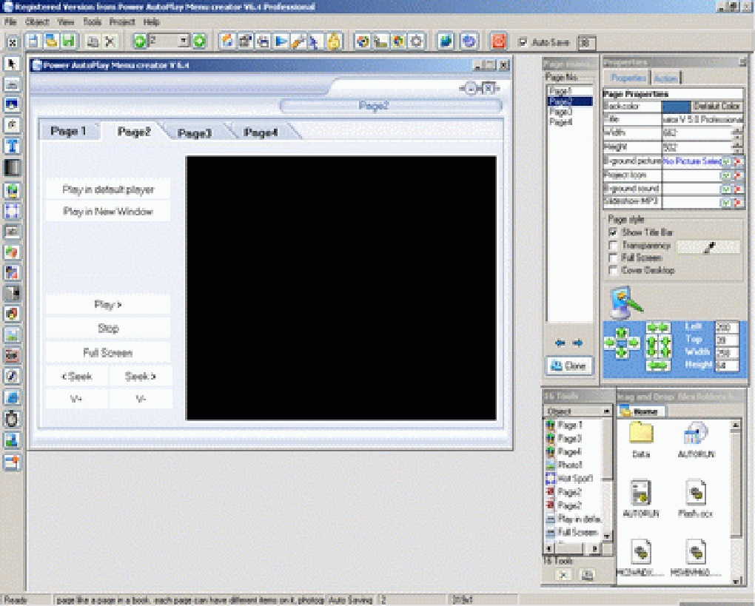The width and height of the screenshot is (755, 606).
Task: Click the Height spinner arrows
Action: pos(737,147)
